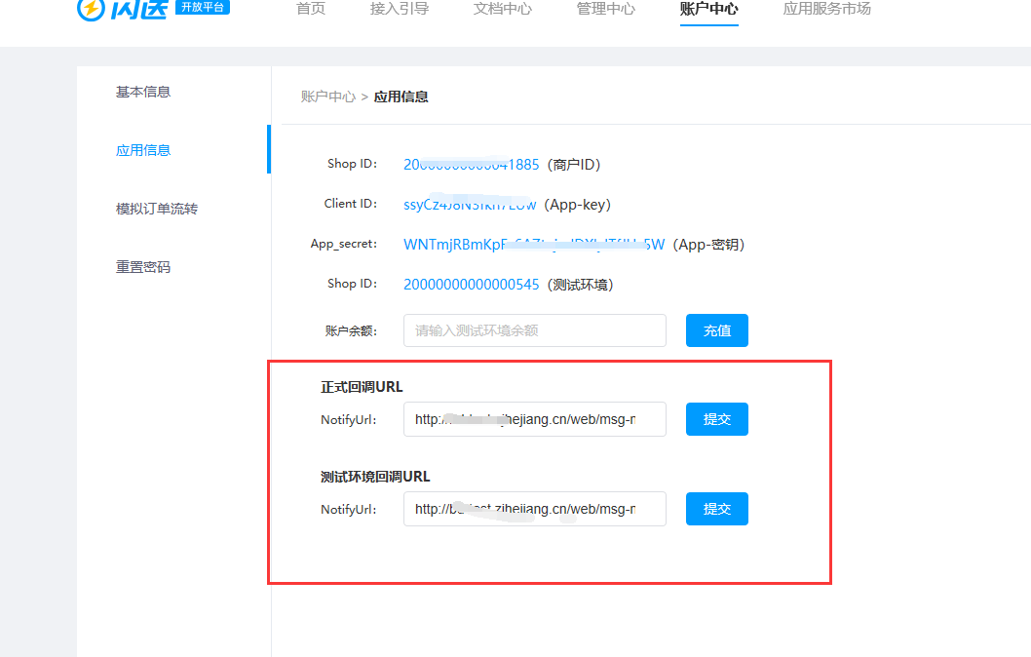Click the test environment Shop ID value

click(x=471, y=285)
